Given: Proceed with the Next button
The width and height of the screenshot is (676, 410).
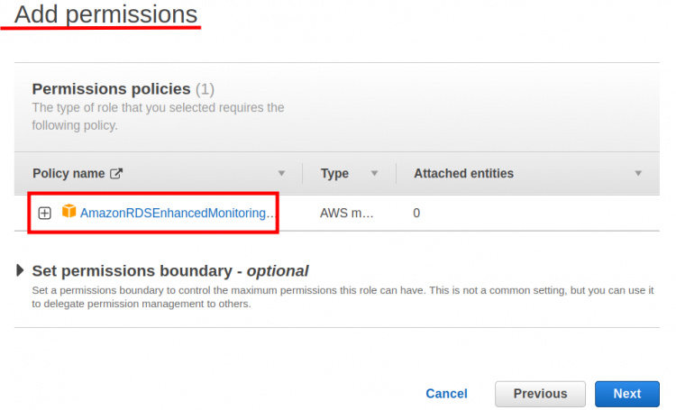Looking at the screenshot, I should (626, 394).
